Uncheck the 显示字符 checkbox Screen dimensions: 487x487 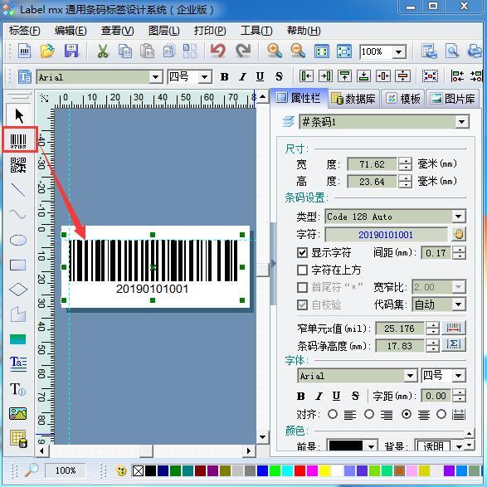[x=302, y=252]
